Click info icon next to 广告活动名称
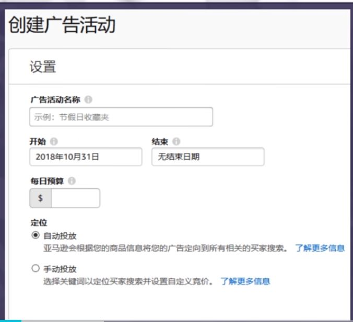The width and height of the screenshot is (353, 322). coord(88,99)
